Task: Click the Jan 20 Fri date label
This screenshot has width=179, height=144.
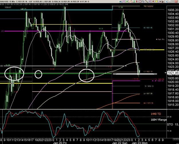Action: tap(60, 143)
